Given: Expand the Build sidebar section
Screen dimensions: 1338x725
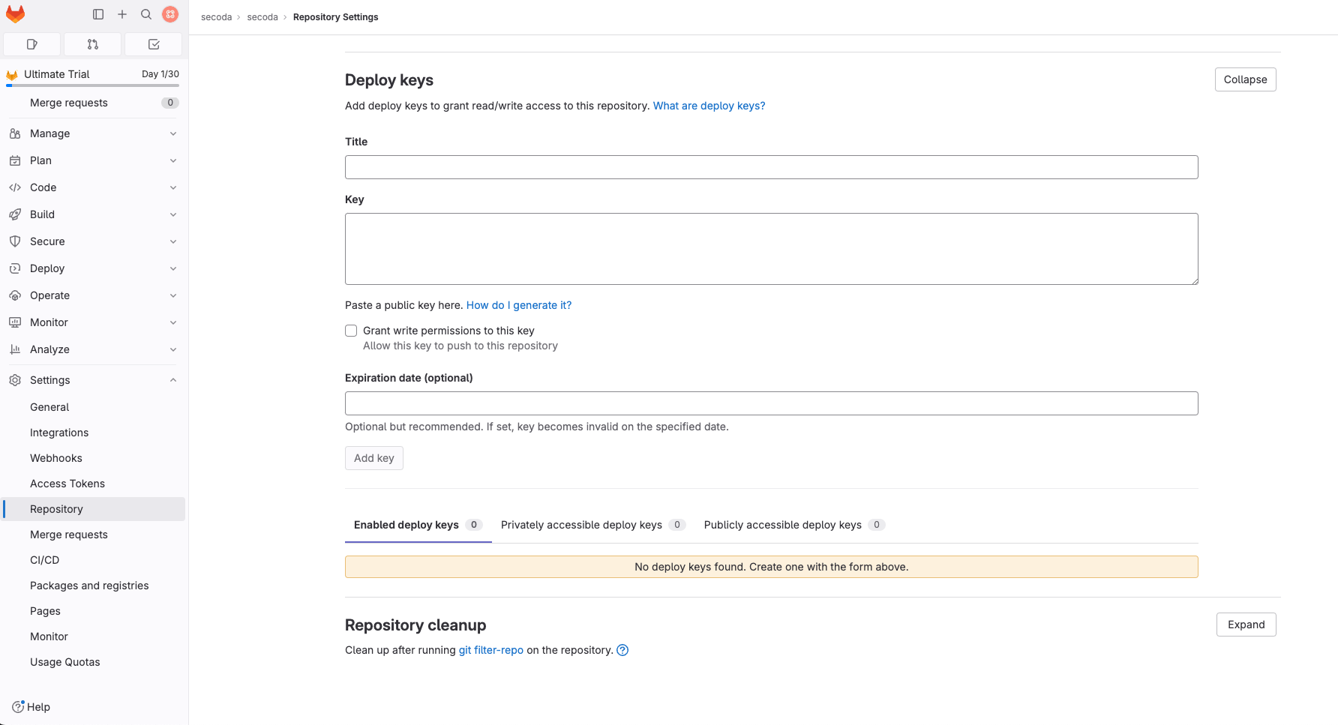Looking at the screenshot, I should coord(93,214).
